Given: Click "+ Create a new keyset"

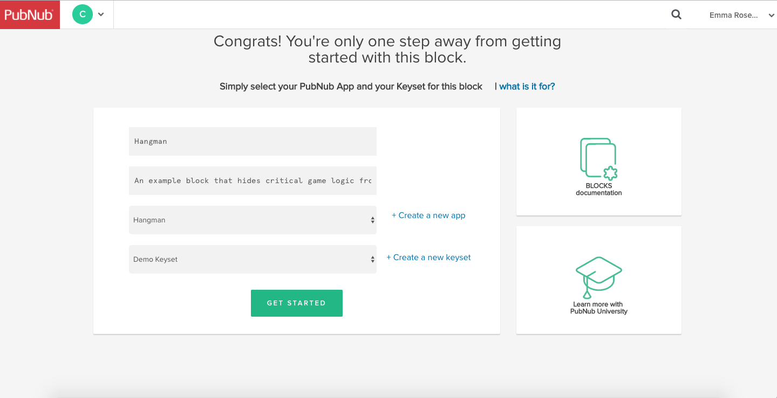Looking at the screenshot, I should pyautogui.click(x=428, y=257).
